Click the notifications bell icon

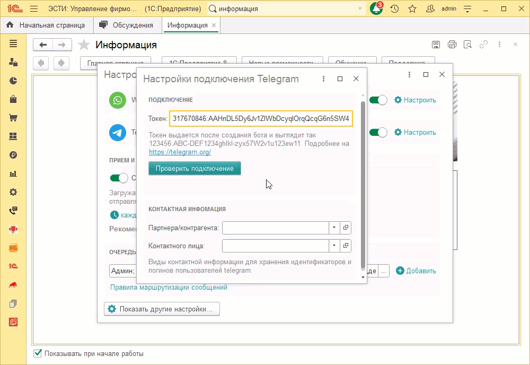click(376, 9)
